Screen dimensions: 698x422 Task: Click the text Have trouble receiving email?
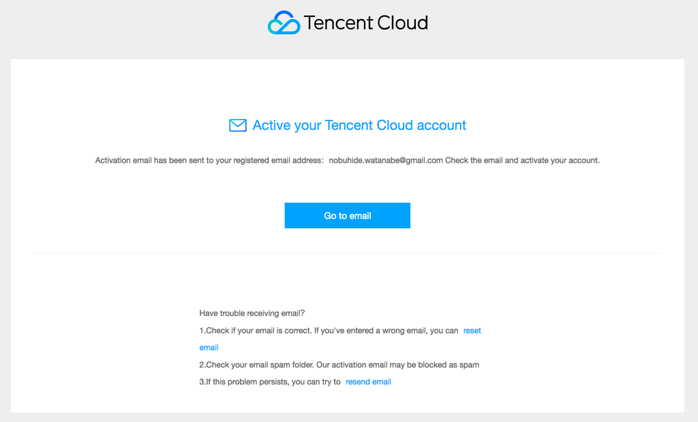252,313
